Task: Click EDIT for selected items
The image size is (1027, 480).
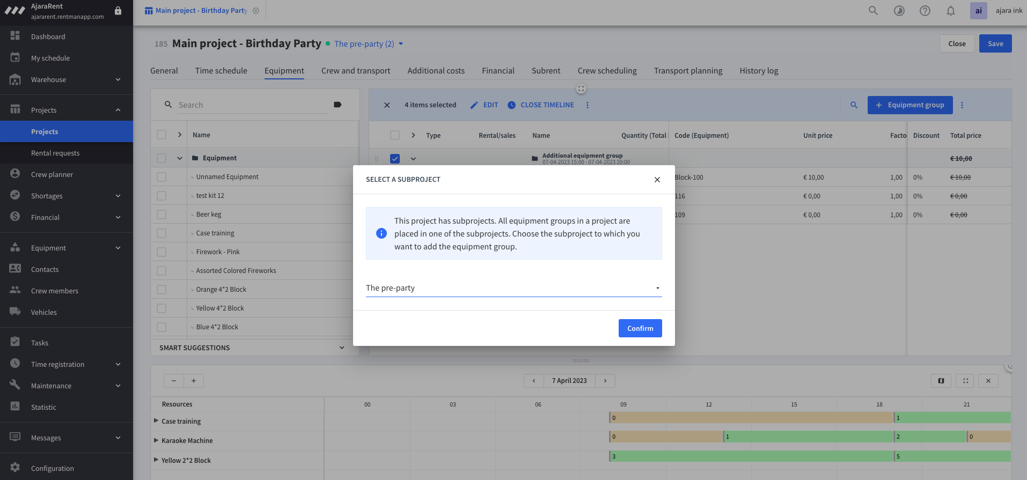Action: (x=484, y=105)
